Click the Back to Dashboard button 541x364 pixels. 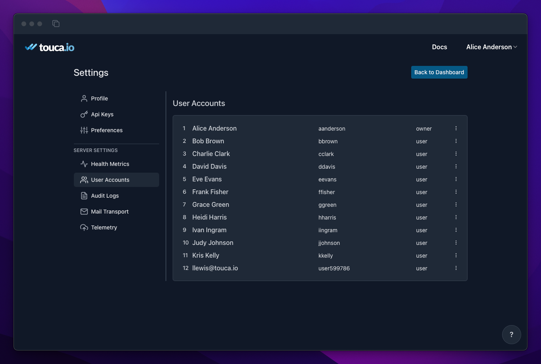(x=439, y=72)
